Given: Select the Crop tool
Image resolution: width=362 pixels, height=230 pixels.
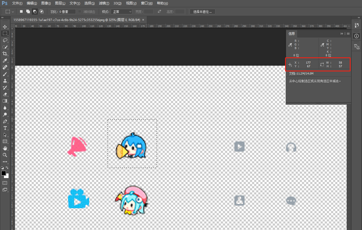Looking at the screenshot, I should [5, 54].
